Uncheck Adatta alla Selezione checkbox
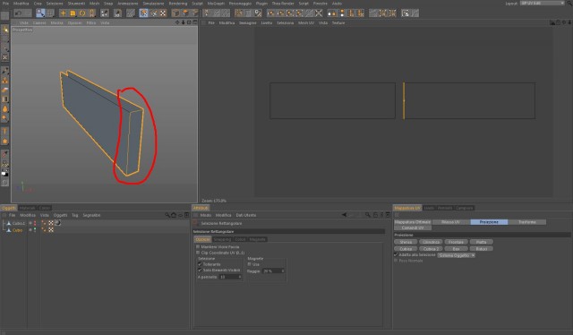This screenshot has height=335, width=573. tap(396, 254)
